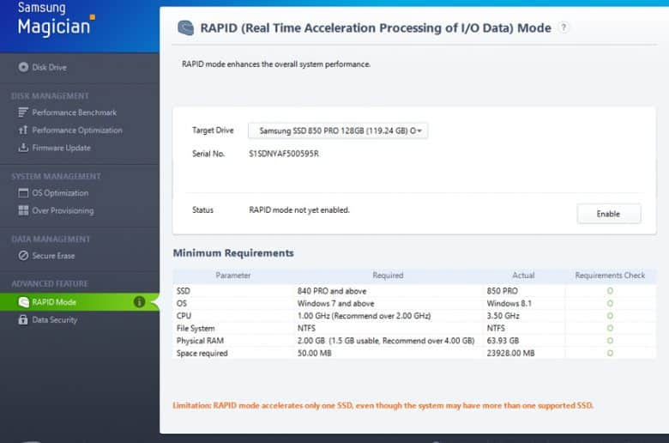Click the Requirements Check column header

coord(610,276)
